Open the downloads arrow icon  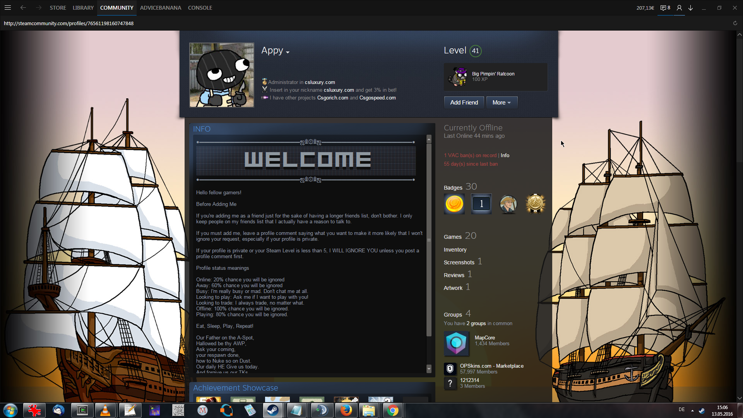pyautogui.click(x=690, y=8)
